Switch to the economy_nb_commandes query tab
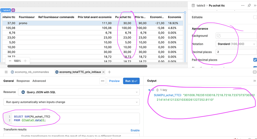The height and width of the screenshot is (139, 257). [30, 72]
